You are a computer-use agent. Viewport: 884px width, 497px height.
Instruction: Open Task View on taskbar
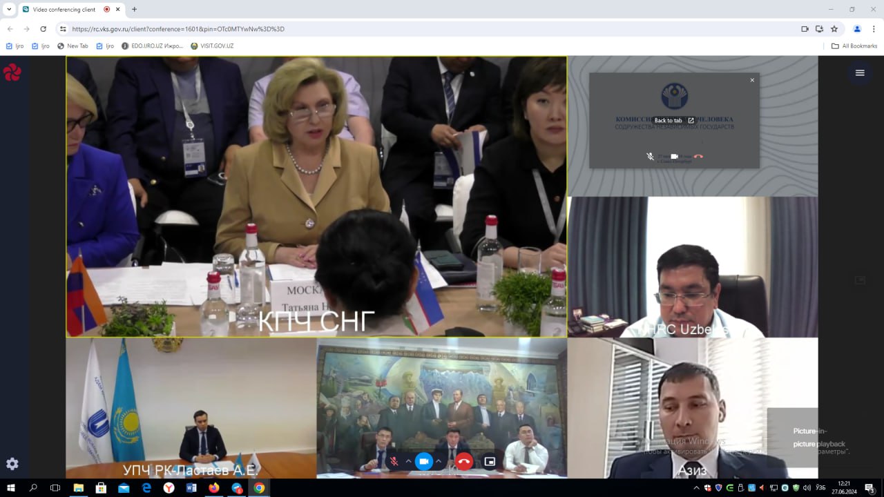click(x=56, y=488)
